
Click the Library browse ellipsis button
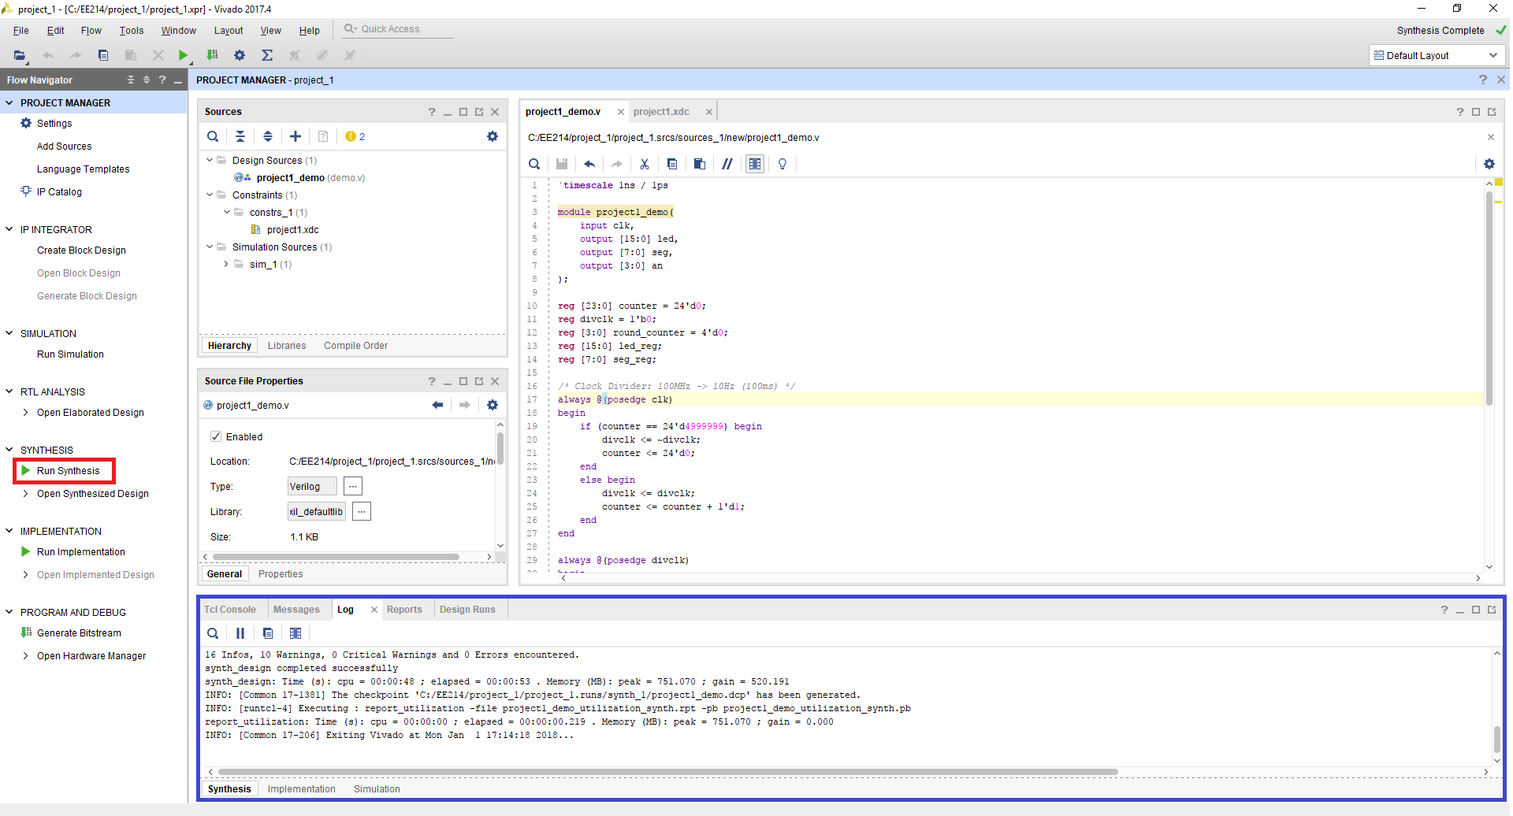361,512
